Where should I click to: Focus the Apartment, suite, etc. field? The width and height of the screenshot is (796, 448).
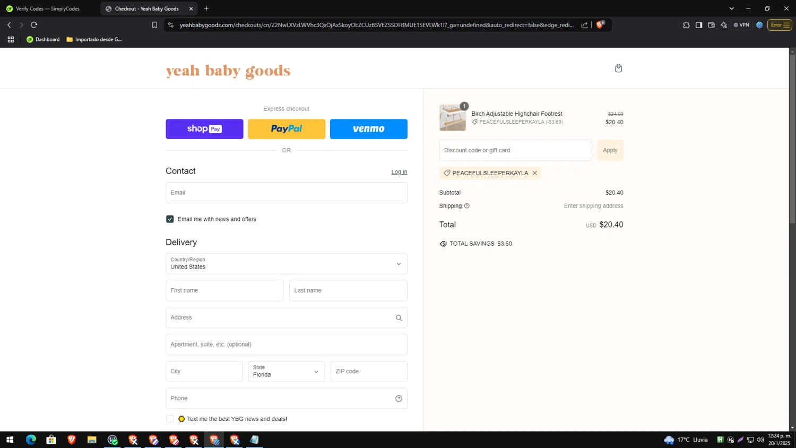coord(287,344)
